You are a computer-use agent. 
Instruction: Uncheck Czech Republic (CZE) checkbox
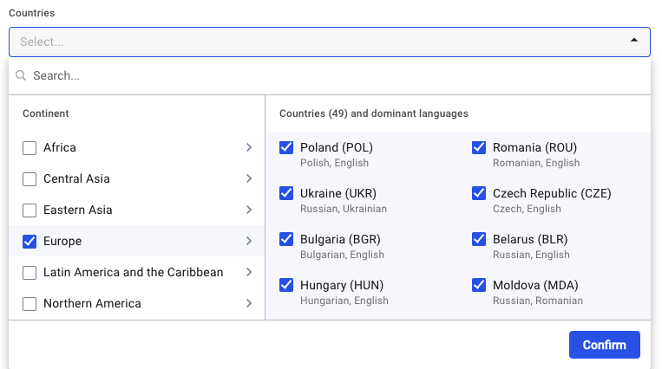479,194
